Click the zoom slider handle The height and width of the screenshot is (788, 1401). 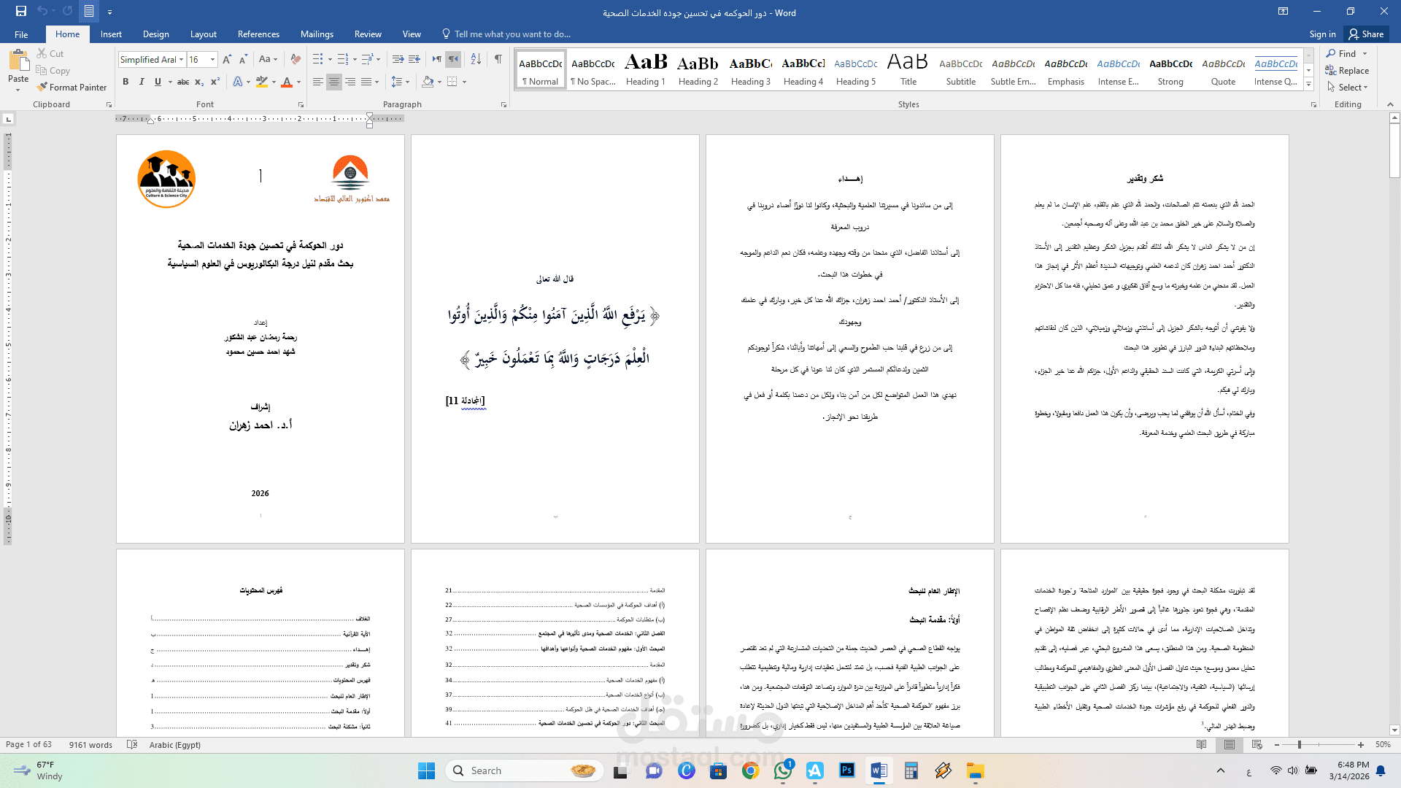(x=1300, y=744)
